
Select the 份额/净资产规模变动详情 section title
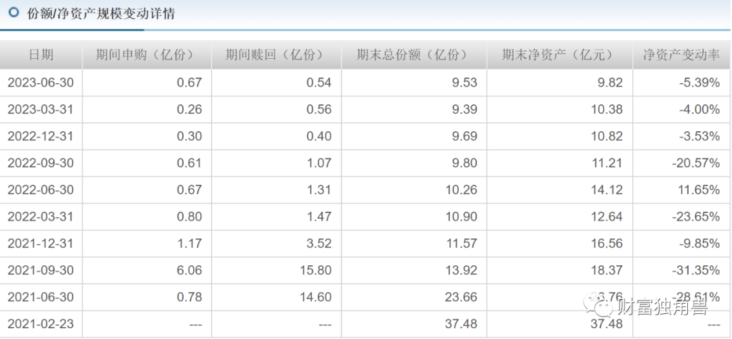(100, 14)
